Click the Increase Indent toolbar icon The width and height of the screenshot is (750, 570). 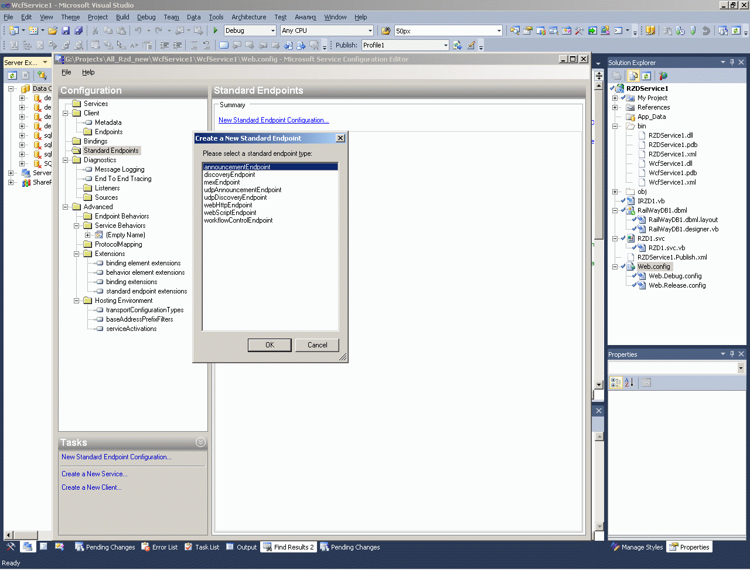(x=178, y=45)
